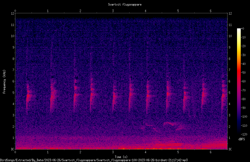The height and width of the screenshot is (162, 250).
Task: Click the '-80' color scale label
Action: click(x=243, y=99)
